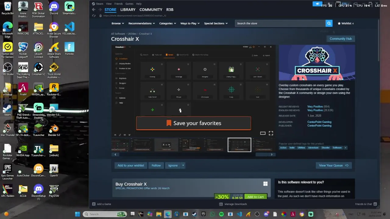The width and height of the screenshot is (390, 219).
Task: Select the Ubisoft Connect desktop icon
Action: coord(38,50)
